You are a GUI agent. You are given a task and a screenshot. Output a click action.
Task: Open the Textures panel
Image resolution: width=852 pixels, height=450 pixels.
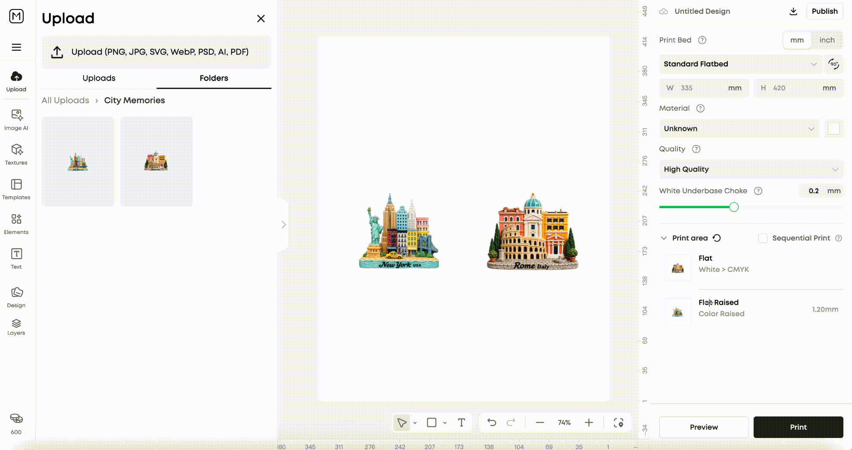click(16, 154)
